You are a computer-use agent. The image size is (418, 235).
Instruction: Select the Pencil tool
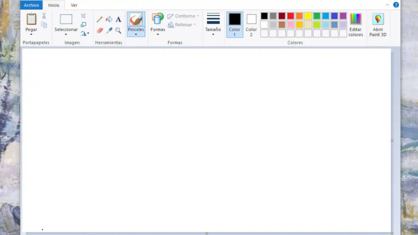pyautogui.click(x=100, y=19)
